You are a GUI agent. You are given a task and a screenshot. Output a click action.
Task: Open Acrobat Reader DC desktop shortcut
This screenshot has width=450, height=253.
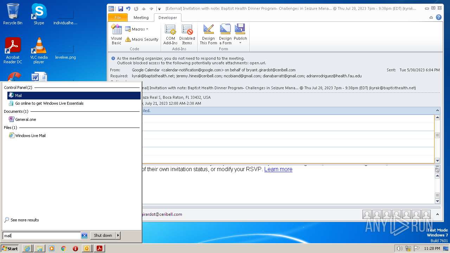(x=13, y=51)
